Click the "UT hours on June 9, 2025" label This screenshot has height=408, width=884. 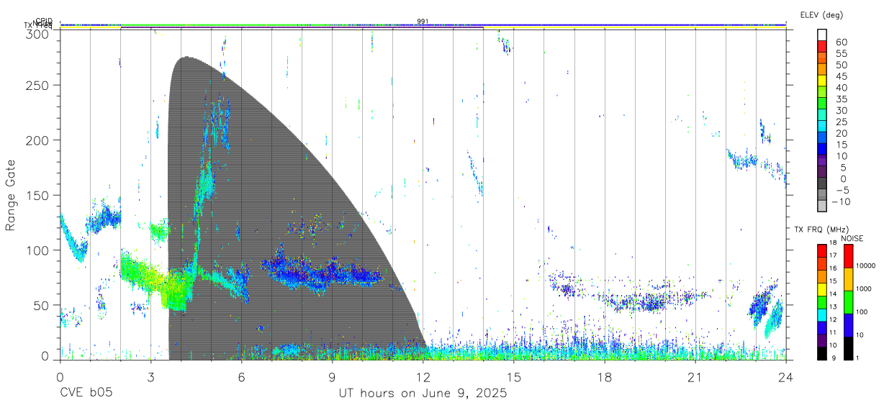[423, 394]
